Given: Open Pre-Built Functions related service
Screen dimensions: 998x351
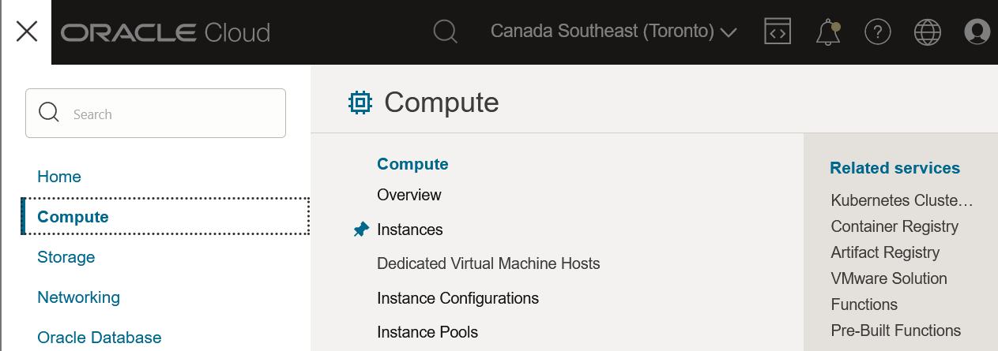Looking at the screenshot, I should (x=896, y=330).
